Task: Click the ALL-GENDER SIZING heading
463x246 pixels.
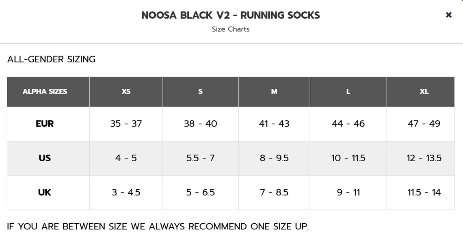Action: coord(52,59)
